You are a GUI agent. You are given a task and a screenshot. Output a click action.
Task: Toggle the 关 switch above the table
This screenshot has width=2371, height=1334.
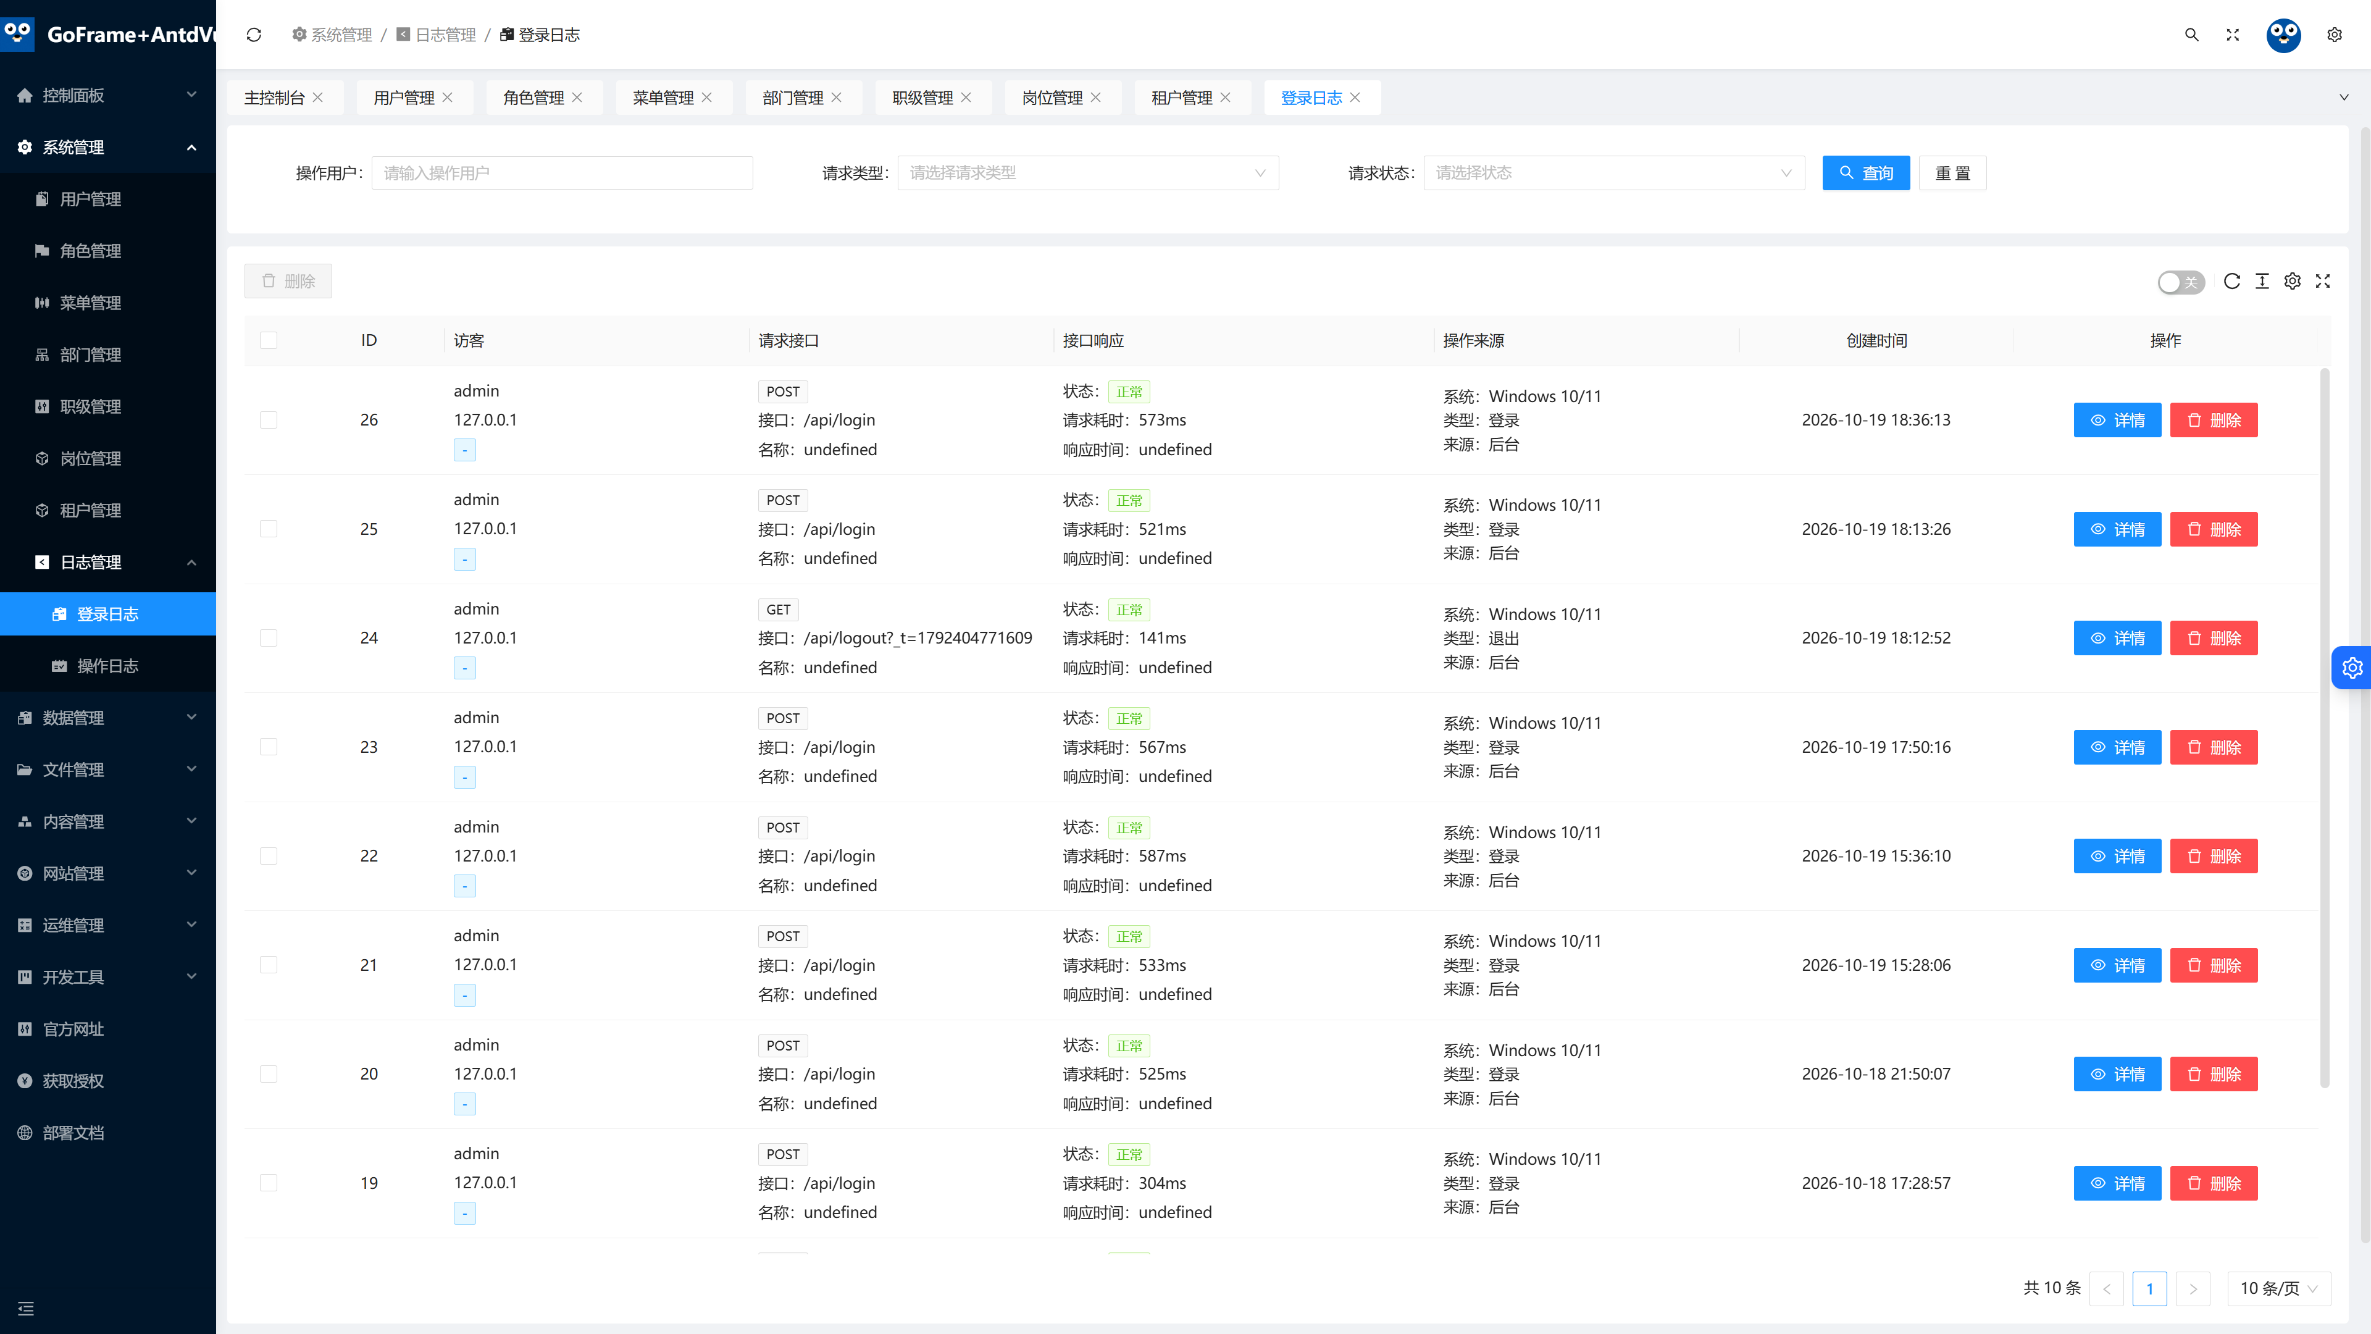coord(2181,282)
